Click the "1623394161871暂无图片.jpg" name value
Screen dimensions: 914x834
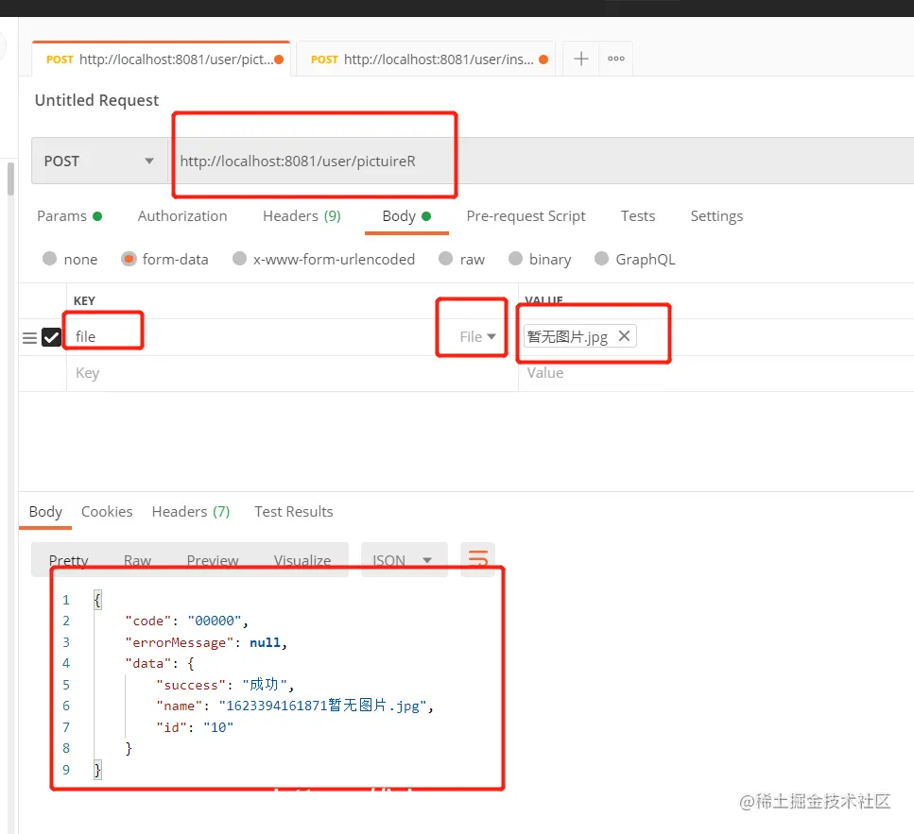tap(323, 706)
